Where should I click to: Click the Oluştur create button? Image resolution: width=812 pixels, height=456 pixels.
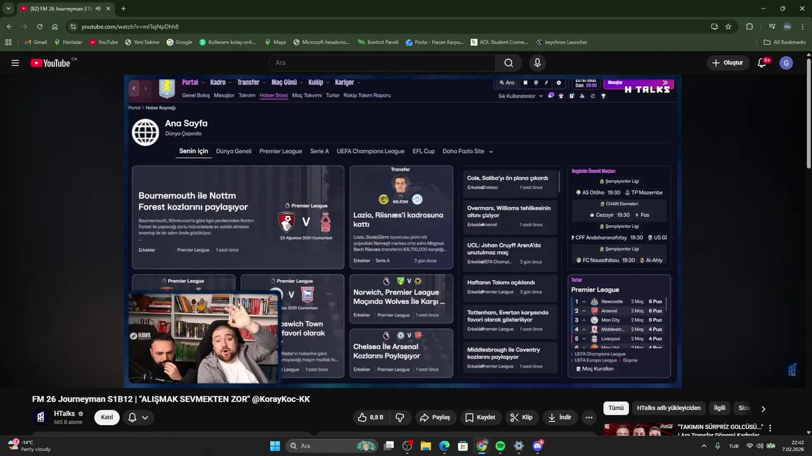[x=728, y=63]
